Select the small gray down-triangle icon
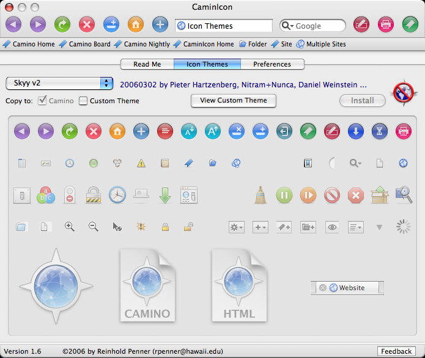The height and width of the screenshot is (358, 425). pyautogui.click(x=380, y=227)
